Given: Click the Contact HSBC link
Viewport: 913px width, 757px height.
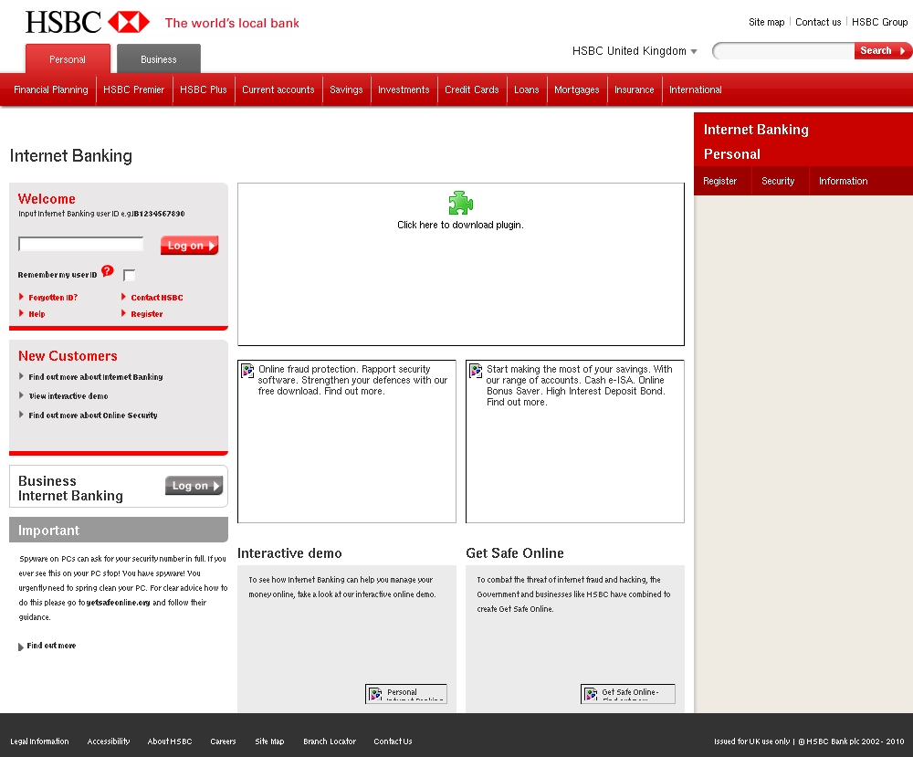Looking at the screenshot, I should [x=157, y=298].
